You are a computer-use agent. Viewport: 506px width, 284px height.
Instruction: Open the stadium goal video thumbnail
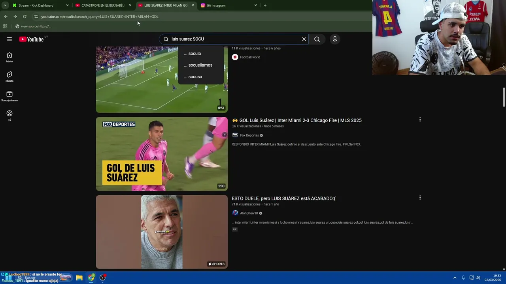coord(162,80)
